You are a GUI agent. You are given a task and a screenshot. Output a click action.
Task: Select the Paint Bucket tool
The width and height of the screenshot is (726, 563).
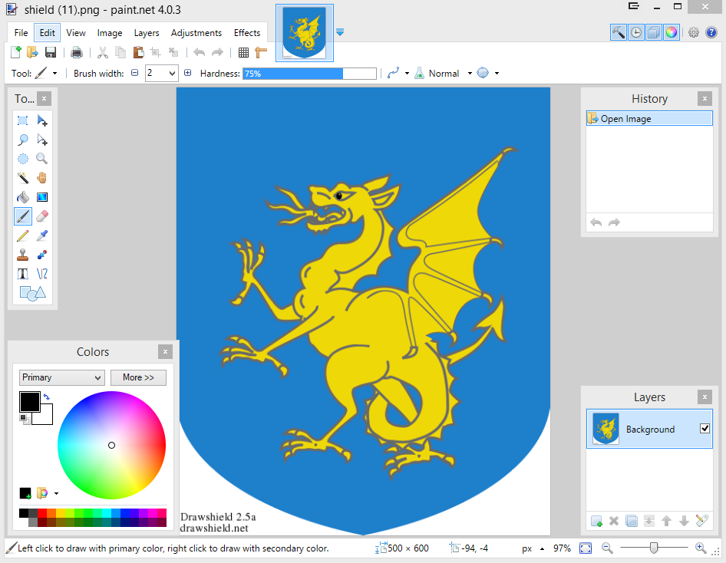tap(23, 197)
